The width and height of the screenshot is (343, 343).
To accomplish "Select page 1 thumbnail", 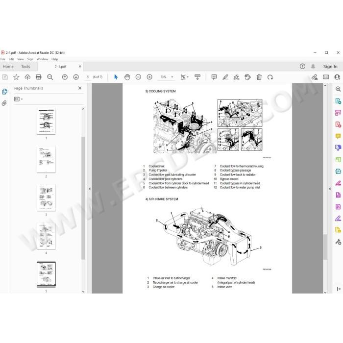I will click(x=46, y=121).
